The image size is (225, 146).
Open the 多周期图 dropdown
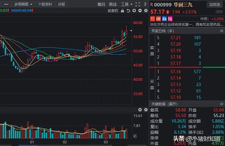point(23,4)
